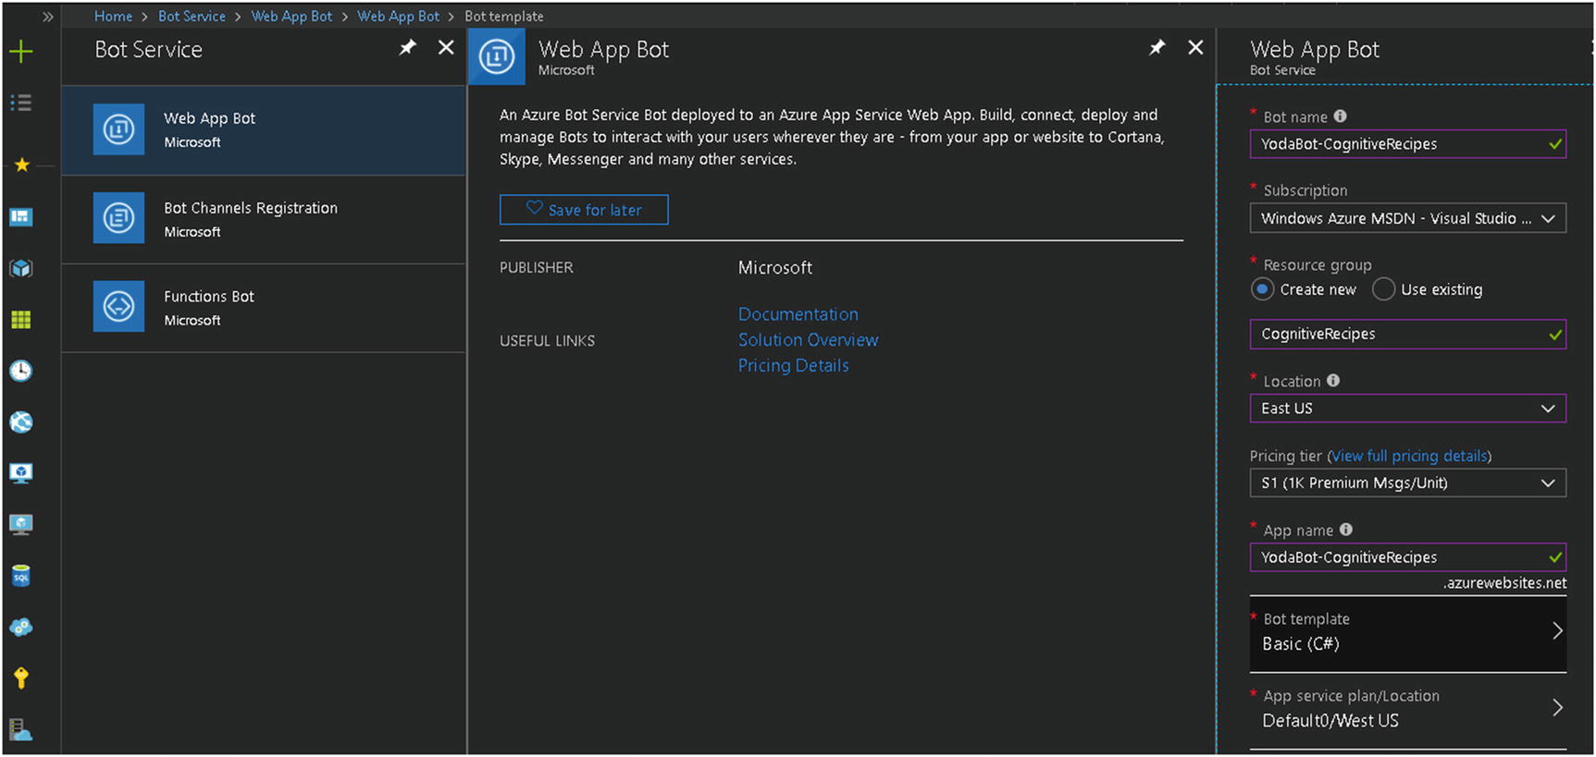Click the Bot Channels Registration icon
The image size is (1596, 757).
pyautogui.click(x=118, y=218)
